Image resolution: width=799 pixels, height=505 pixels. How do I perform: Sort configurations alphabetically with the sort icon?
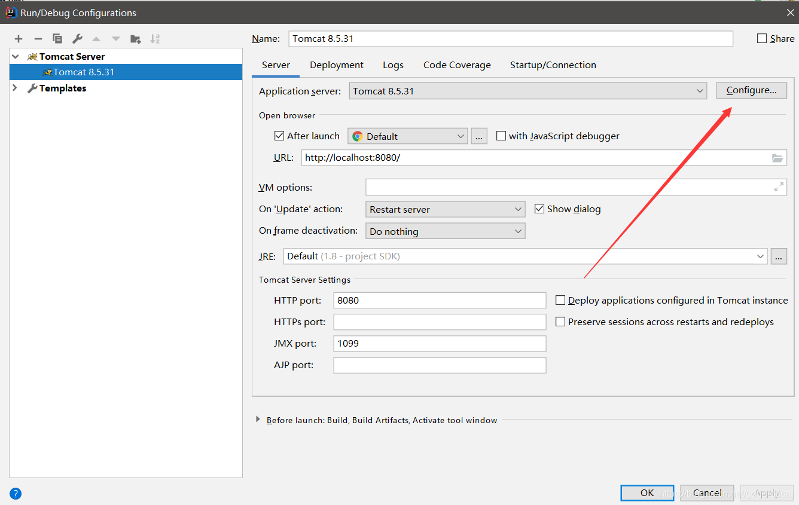click(155, 39)
